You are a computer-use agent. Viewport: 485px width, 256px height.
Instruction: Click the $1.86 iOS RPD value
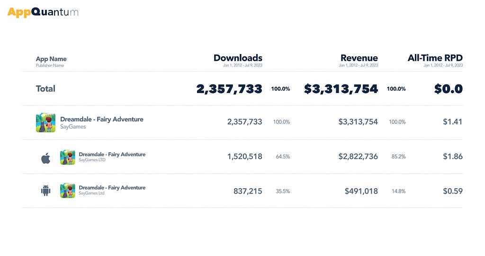[453, 156]
